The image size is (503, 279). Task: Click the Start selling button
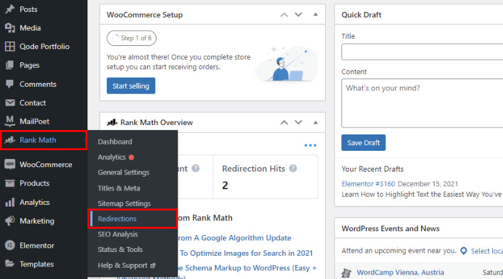131,85
